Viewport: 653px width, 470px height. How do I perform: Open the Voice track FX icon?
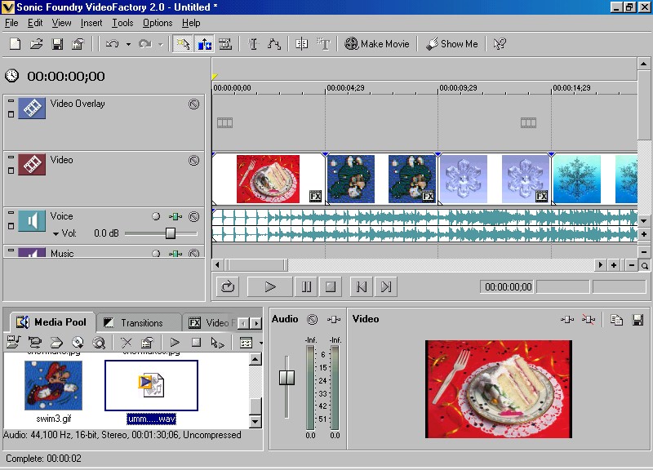point(175,216)
